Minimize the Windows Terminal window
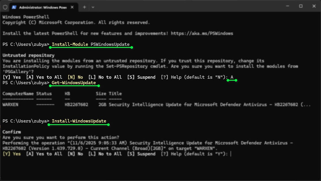This screenshot has height=181, width=321. (287, 6)
